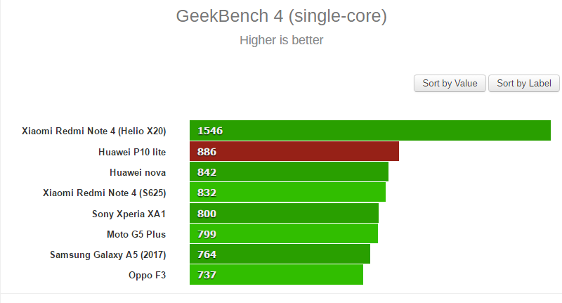Select the Oppo F3 label
The height and width of the screenshot is (303, 562).
tap(147, 274)
